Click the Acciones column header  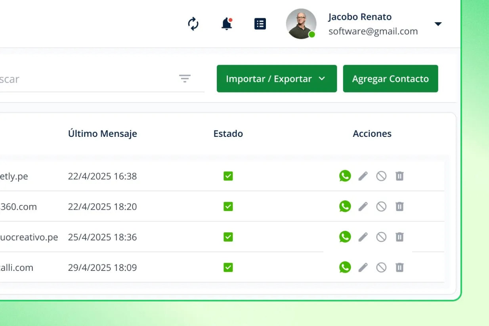coord(372,134)
